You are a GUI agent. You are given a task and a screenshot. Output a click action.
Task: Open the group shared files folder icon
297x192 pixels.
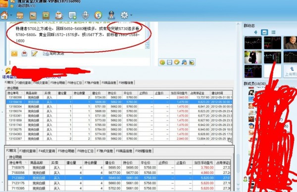click(x=20, y=15)
